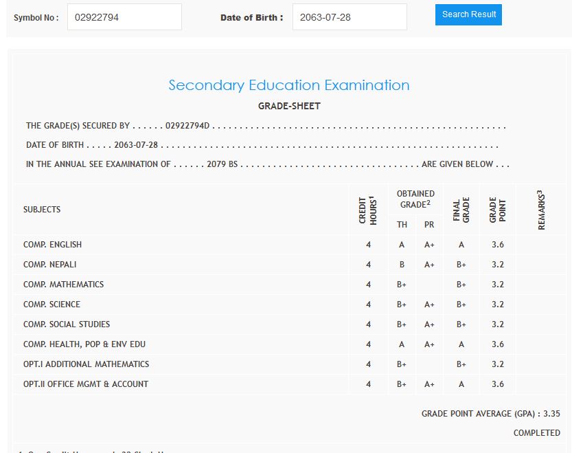Click the GRADE POINT column header
This screenshot has height=453, width=572.
(x=498, y=210)
